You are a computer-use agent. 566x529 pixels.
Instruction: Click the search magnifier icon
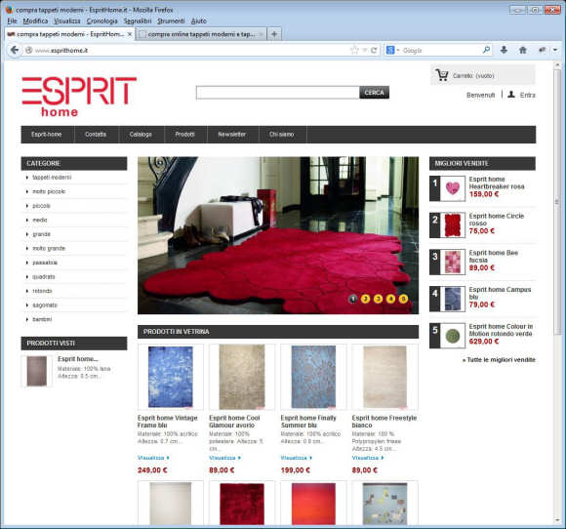[x=487, y=50]
